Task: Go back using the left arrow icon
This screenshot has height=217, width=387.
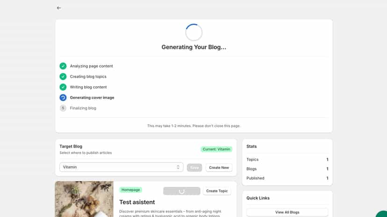Action: (59, 8)
